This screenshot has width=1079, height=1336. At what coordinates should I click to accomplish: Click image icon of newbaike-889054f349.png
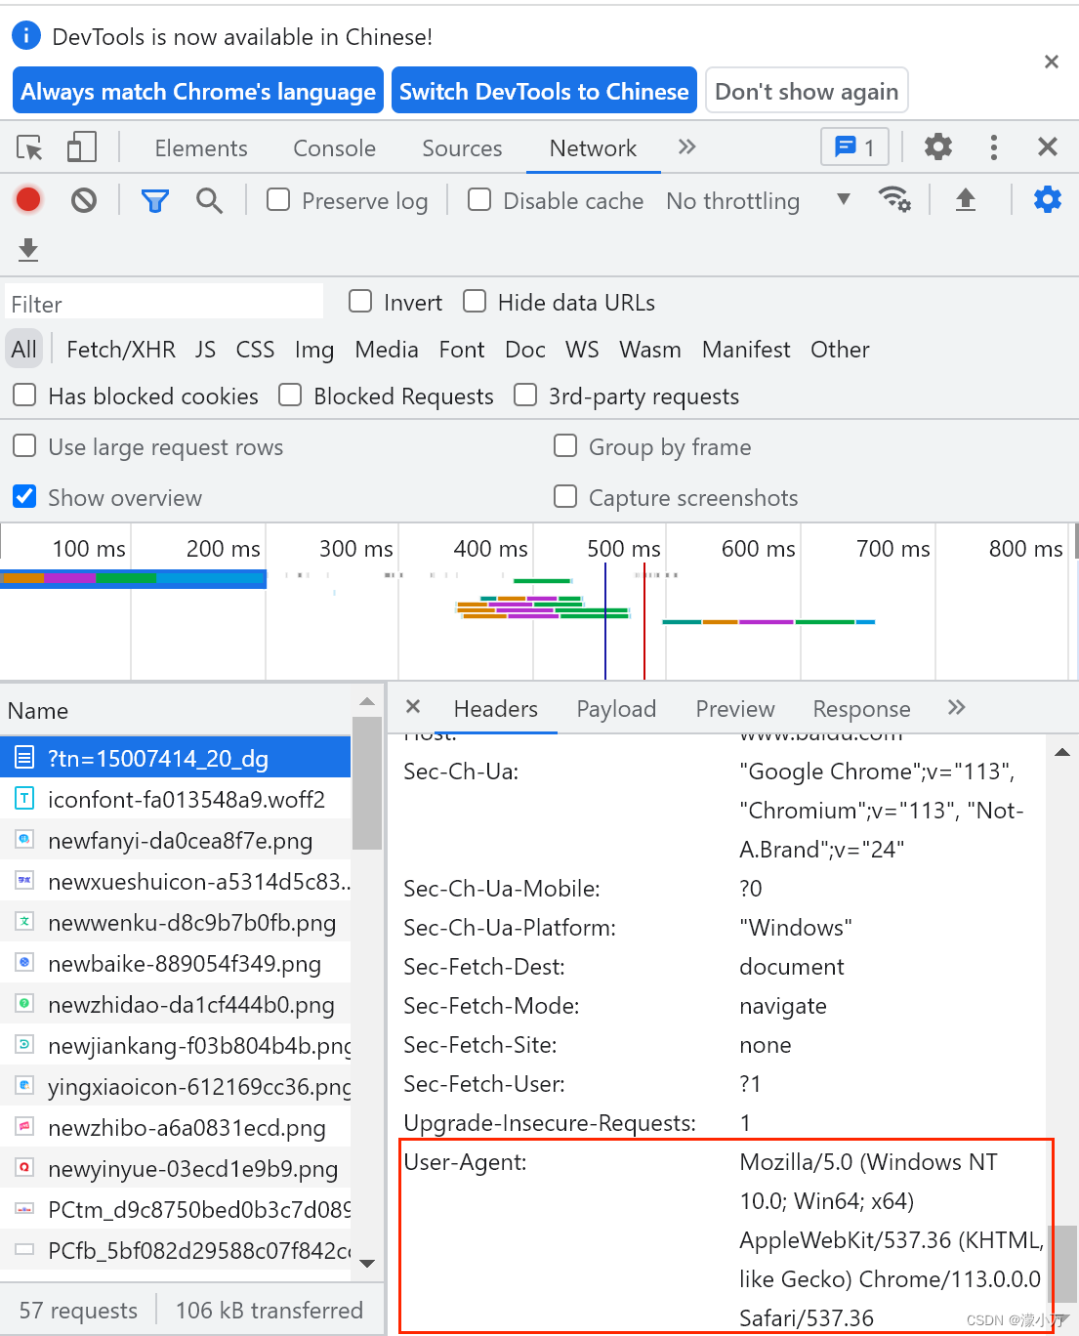[x=24, y=963]
